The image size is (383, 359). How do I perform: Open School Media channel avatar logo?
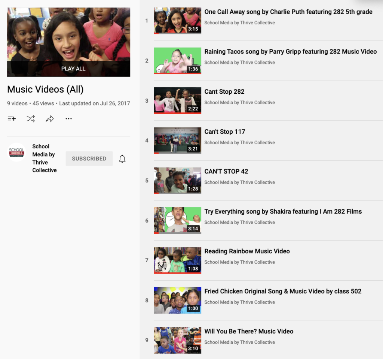tap(16, 152)
